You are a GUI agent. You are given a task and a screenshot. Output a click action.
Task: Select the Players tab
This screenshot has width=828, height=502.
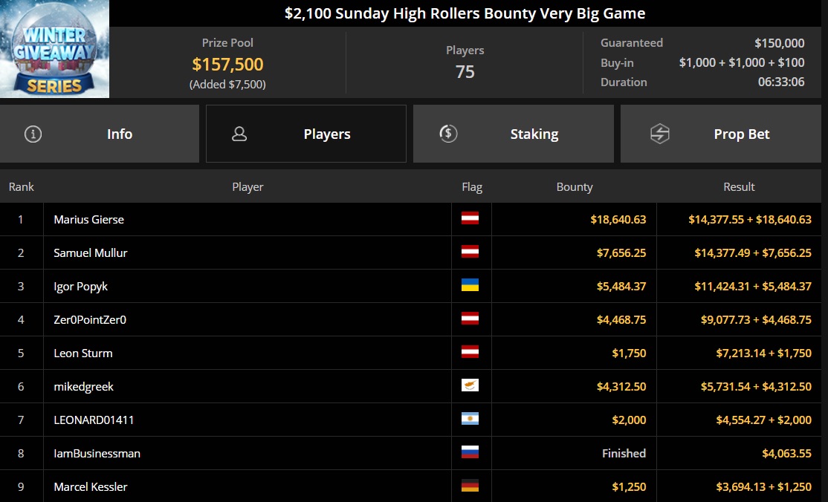(305, 134)
